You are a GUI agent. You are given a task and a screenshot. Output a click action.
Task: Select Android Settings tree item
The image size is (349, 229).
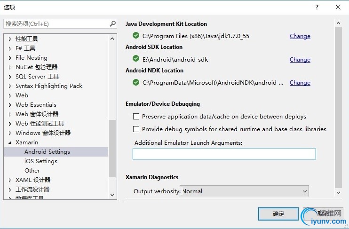pos(47,151)
